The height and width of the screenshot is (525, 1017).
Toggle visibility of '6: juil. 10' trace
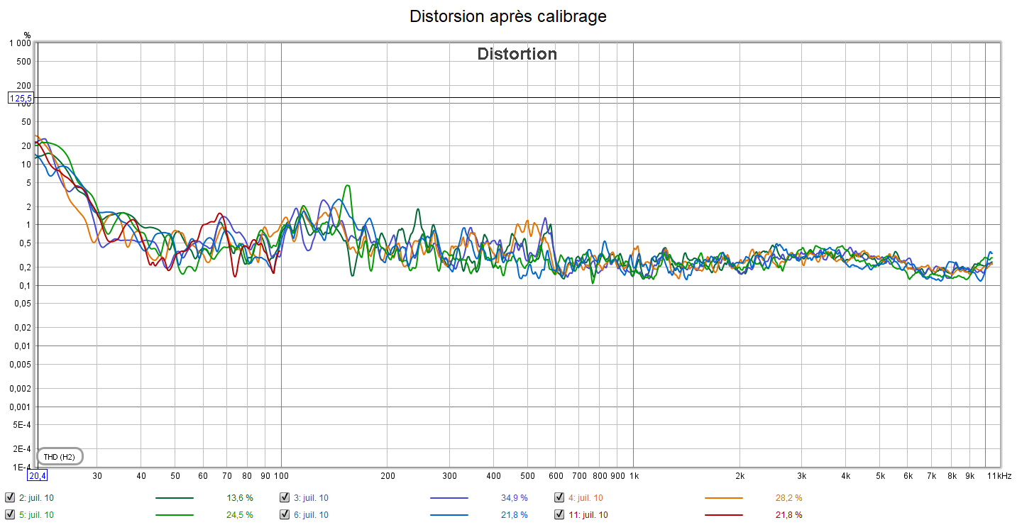pos(285,514)
